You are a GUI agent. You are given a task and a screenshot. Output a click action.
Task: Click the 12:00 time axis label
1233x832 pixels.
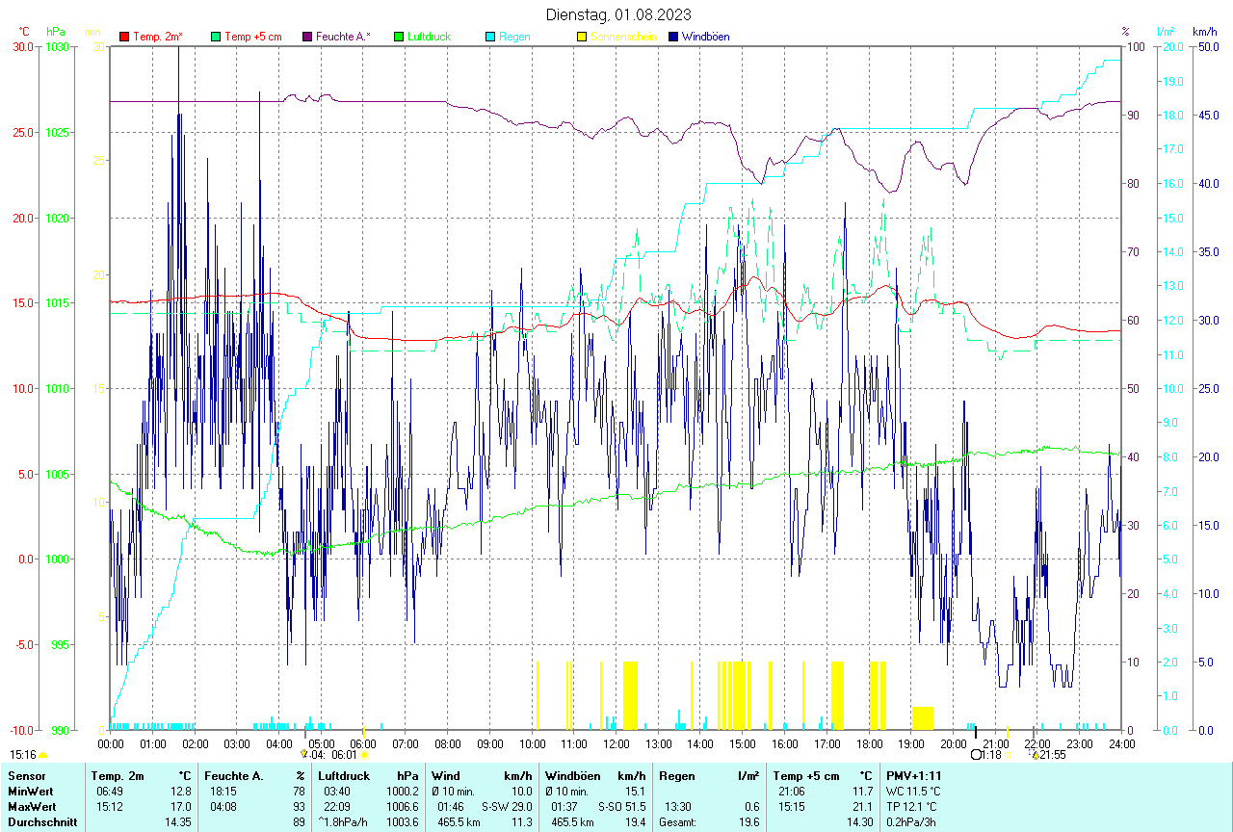616,743
